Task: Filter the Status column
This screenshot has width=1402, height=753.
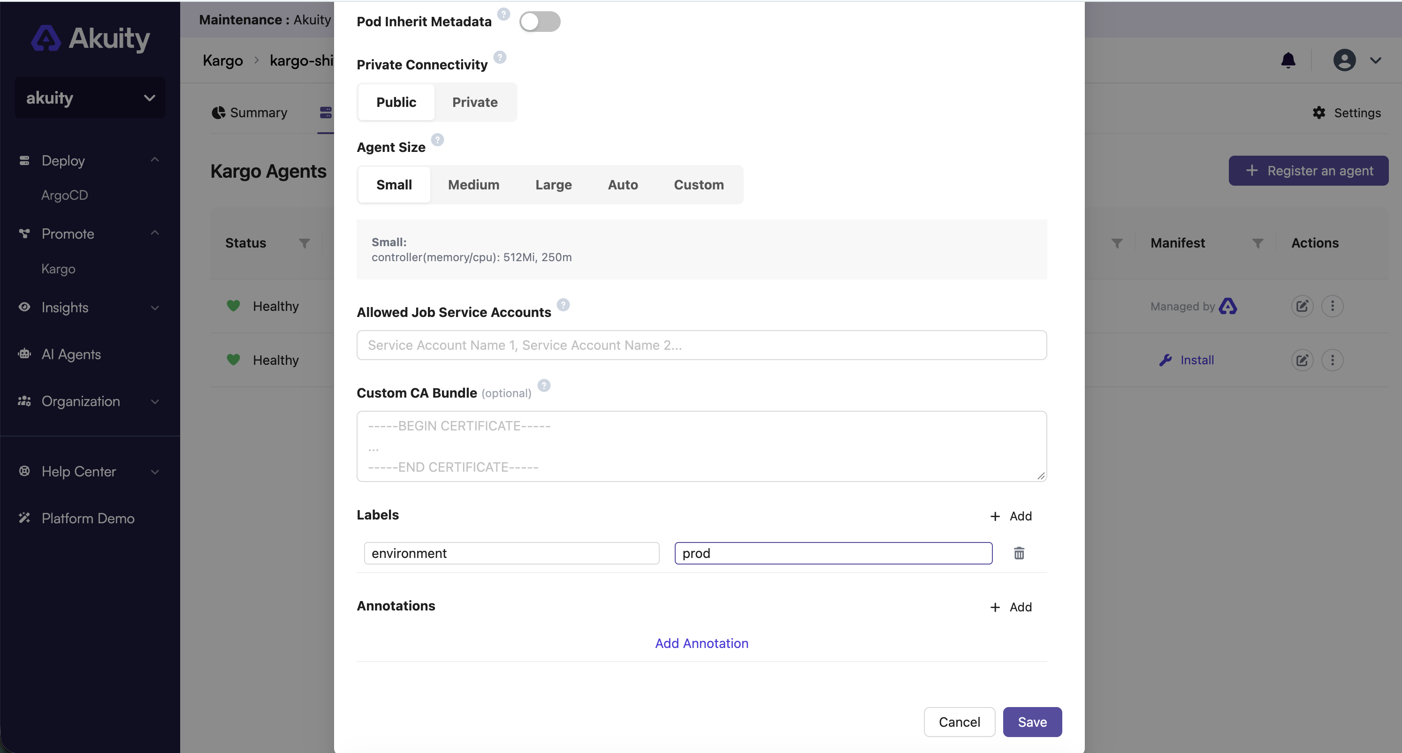Action: coord(304,243)
